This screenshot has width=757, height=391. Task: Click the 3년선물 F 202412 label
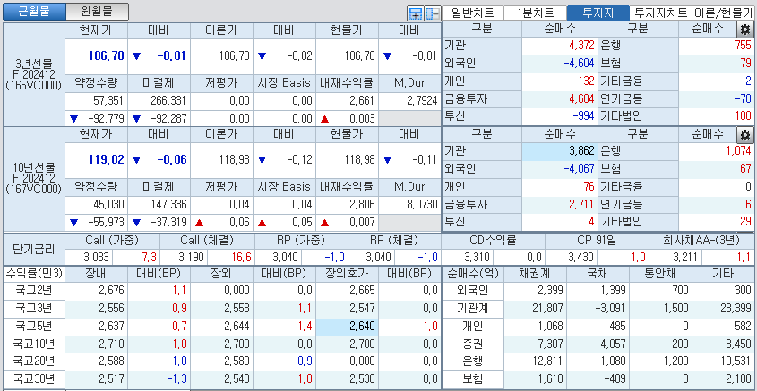[34, 74]
